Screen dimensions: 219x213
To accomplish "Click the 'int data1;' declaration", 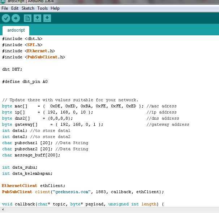I will [x=15, y=131].
